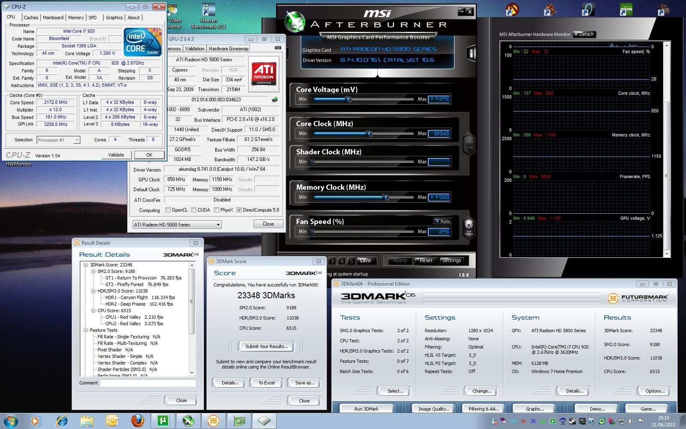Click the GPU-Z BIOS save chip icon
The image size is (686, 429).
coord(274,100)
